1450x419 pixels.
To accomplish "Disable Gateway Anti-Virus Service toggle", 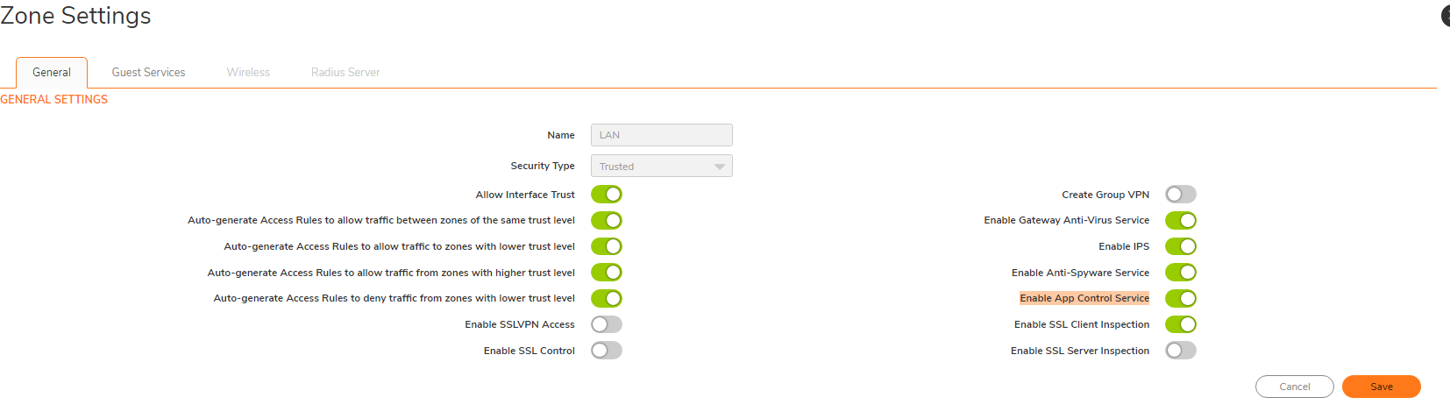I will click(1180, 221).
